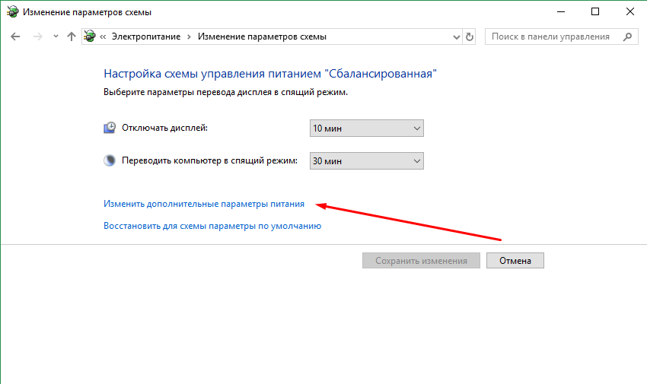Click the window title bar power icon
647x384 pixels.
click(x=13, y=12)
